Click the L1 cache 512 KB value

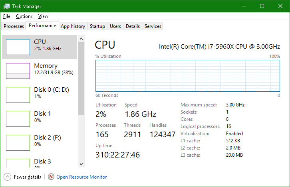click(233, 141)
